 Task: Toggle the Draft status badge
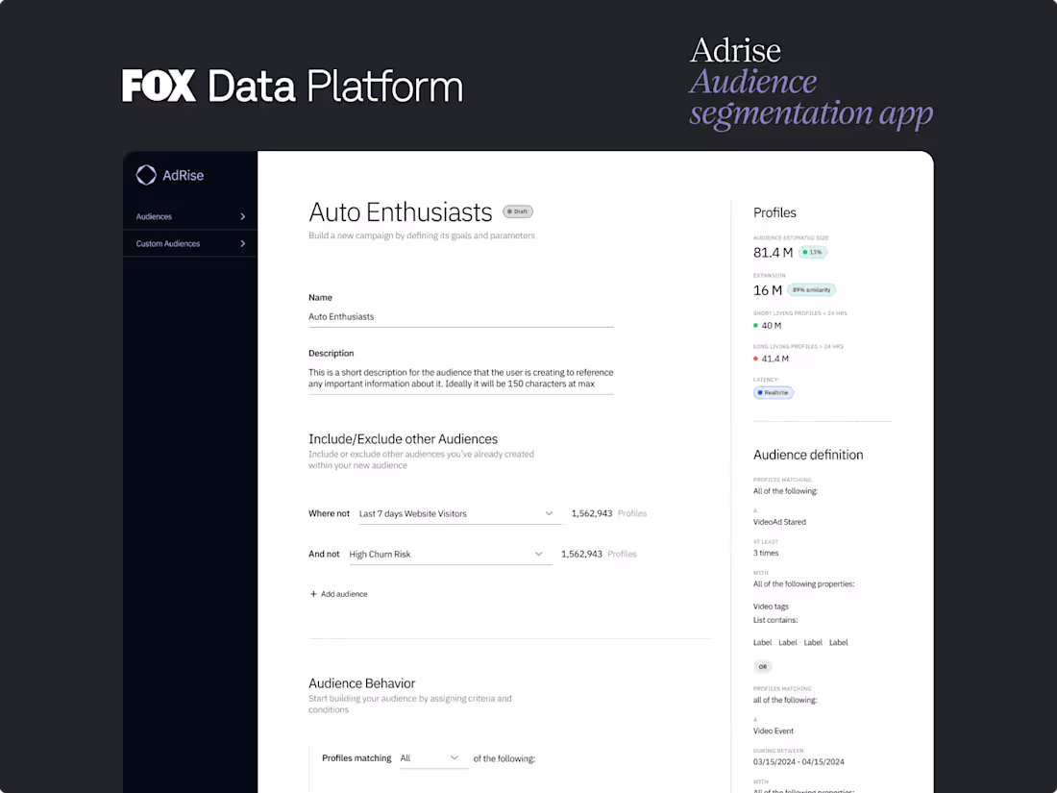(518, 211)
